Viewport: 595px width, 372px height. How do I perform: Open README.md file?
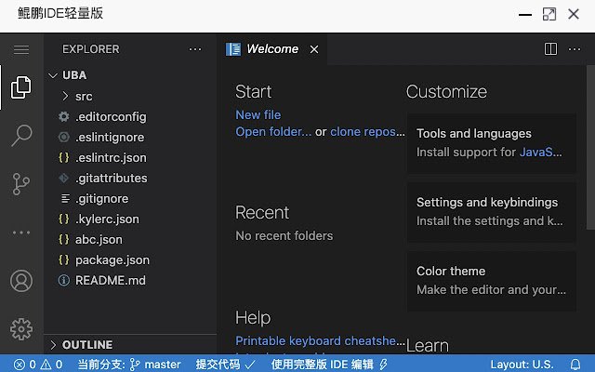pos(130,281)
